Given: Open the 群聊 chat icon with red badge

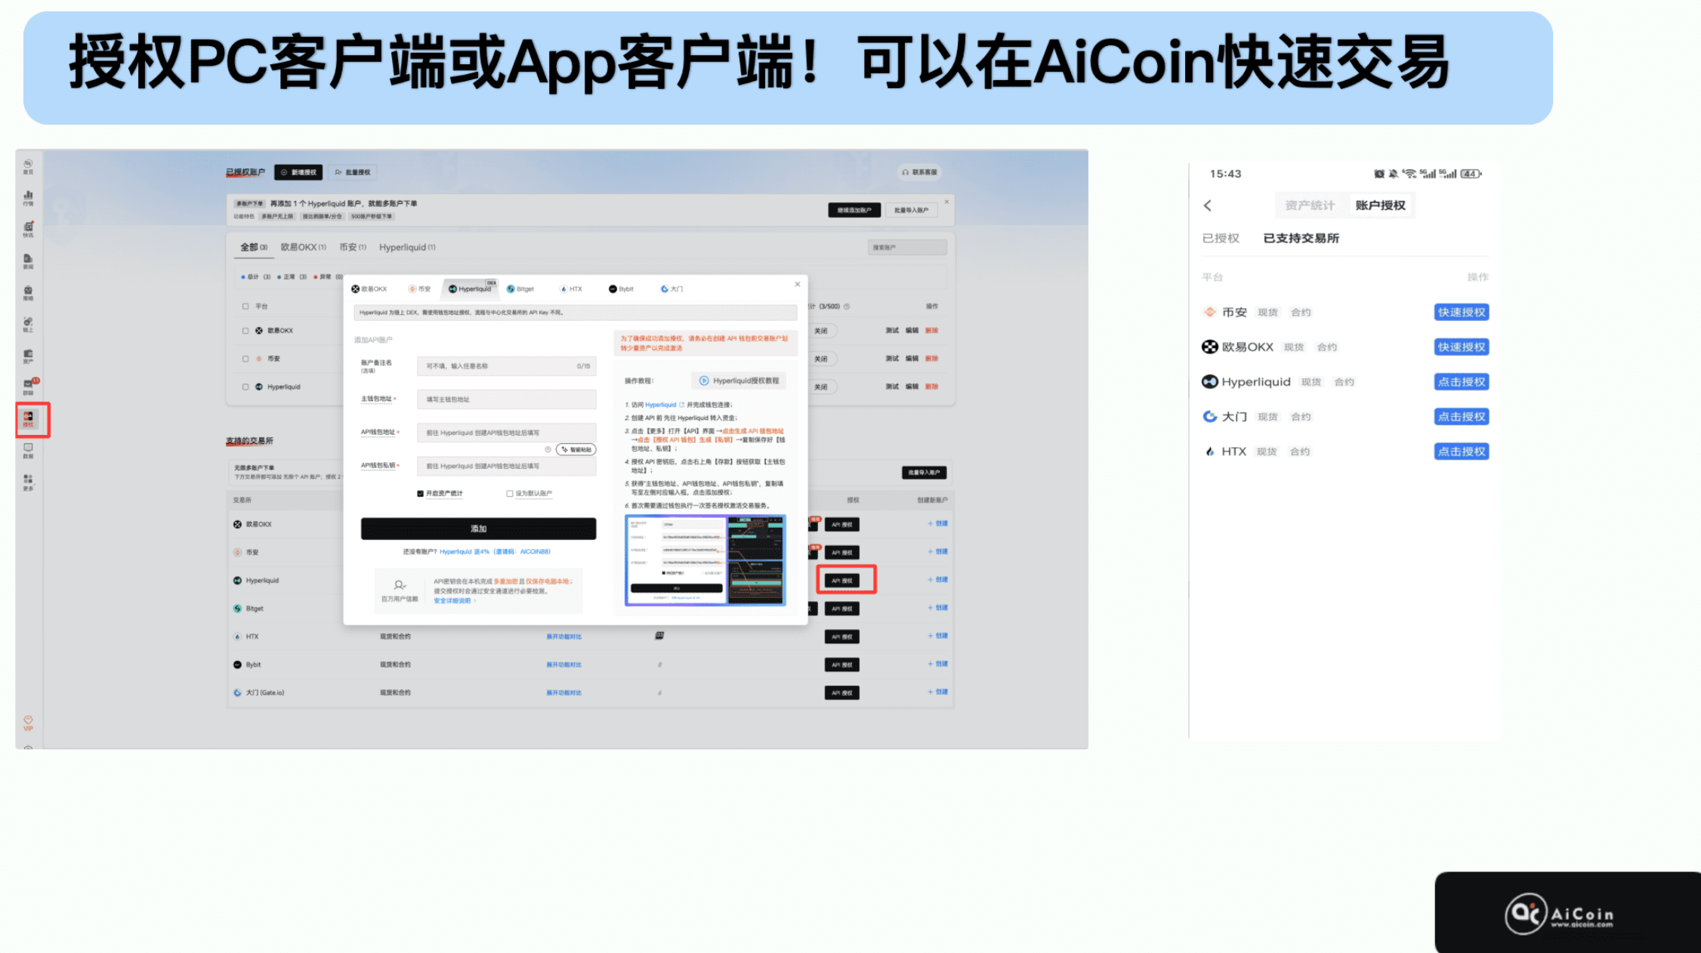Looking at the screenshot, I should coord(29,387).
